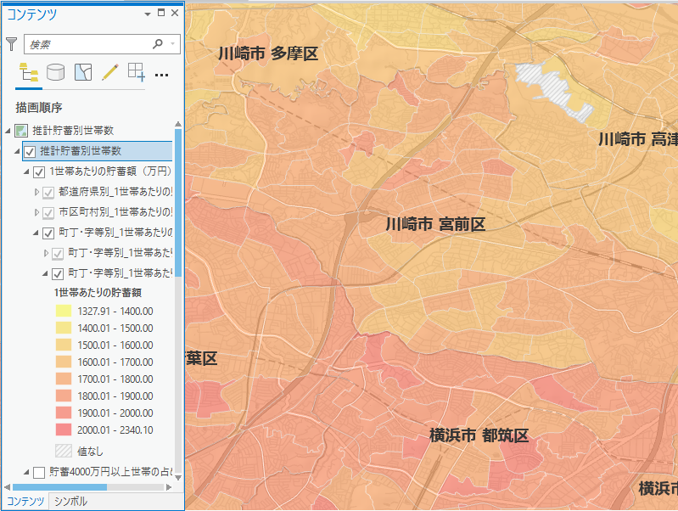Uncheck the 推計貯蓄別世帯数 group layer
Viewport: 678px width, 511px height.
click(x=30, y=151)
